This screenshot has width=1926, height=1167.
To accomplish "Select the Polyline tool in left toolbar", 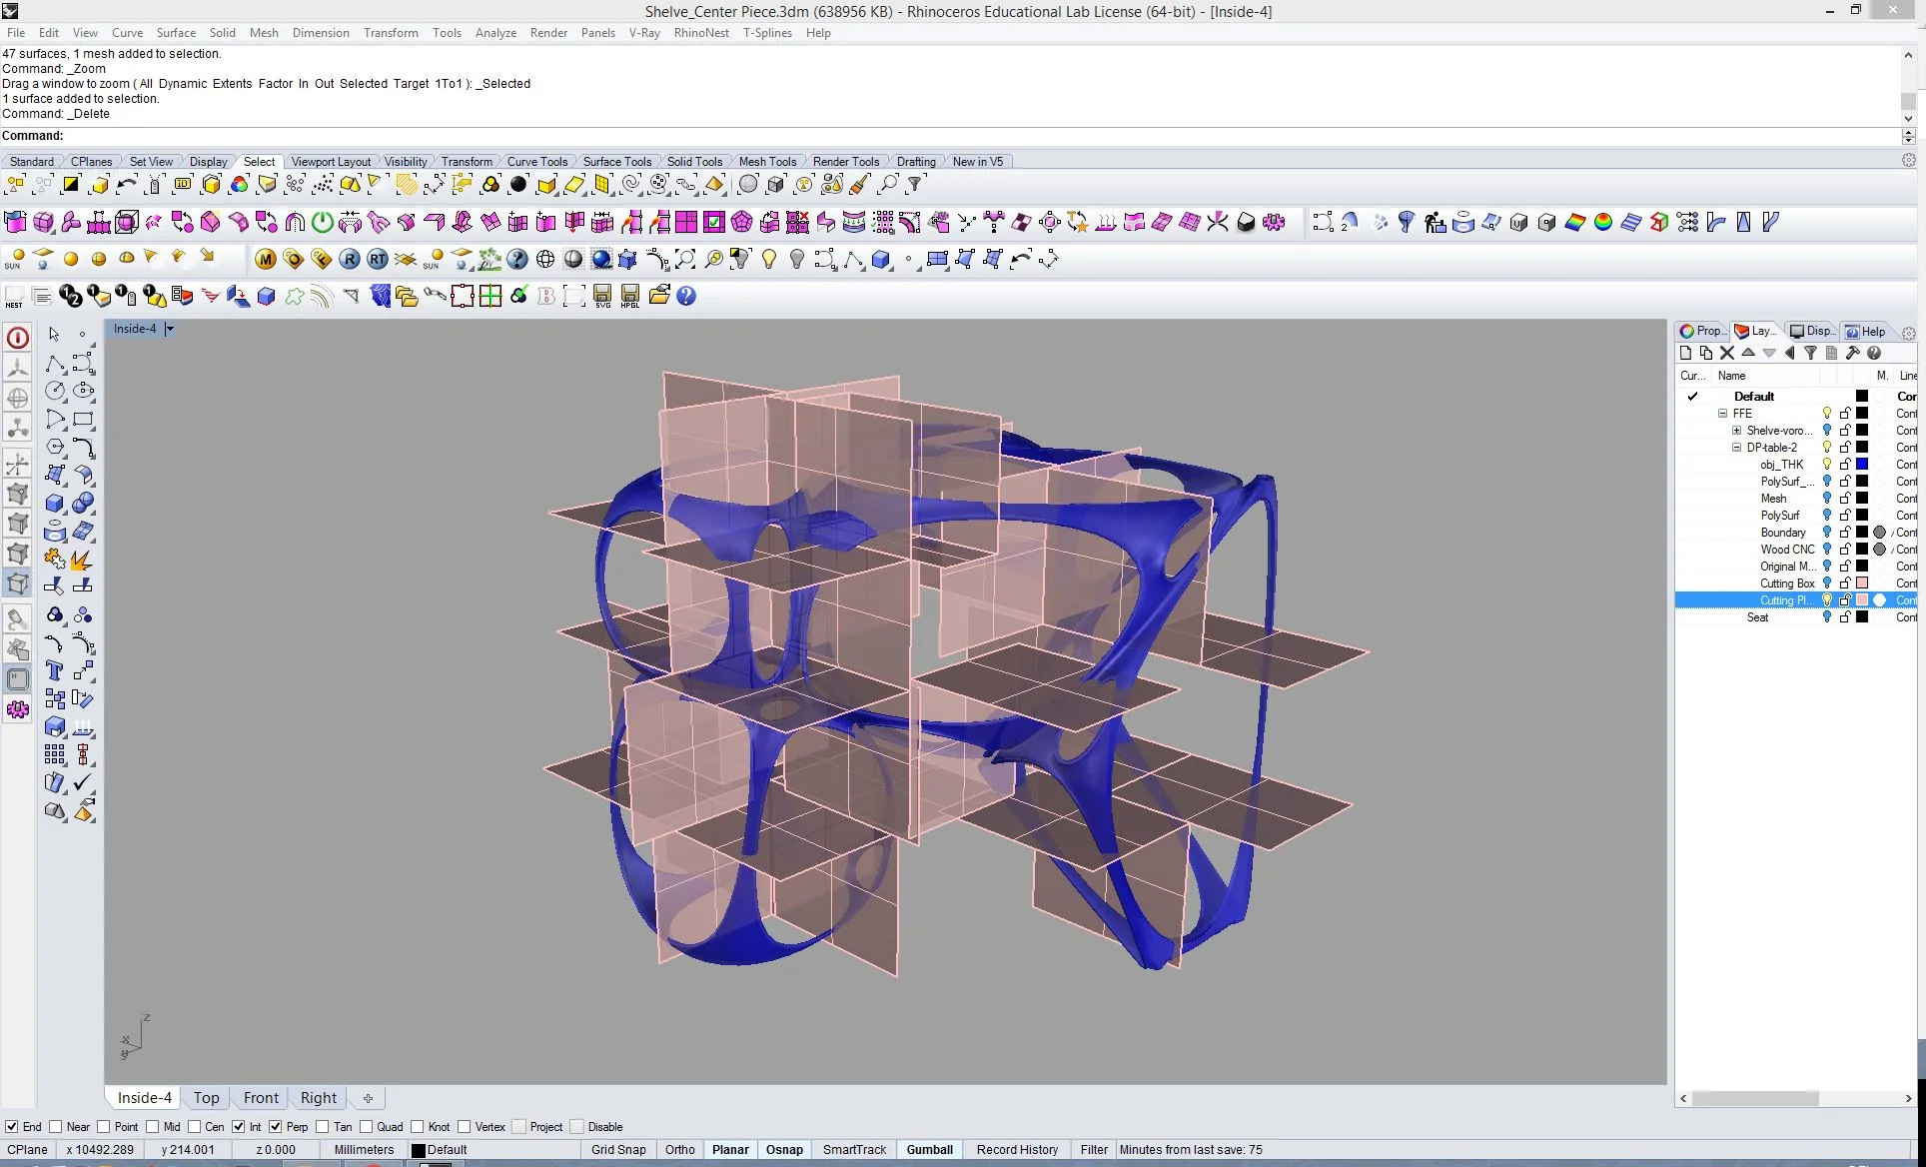I will [x=56, y=364].
